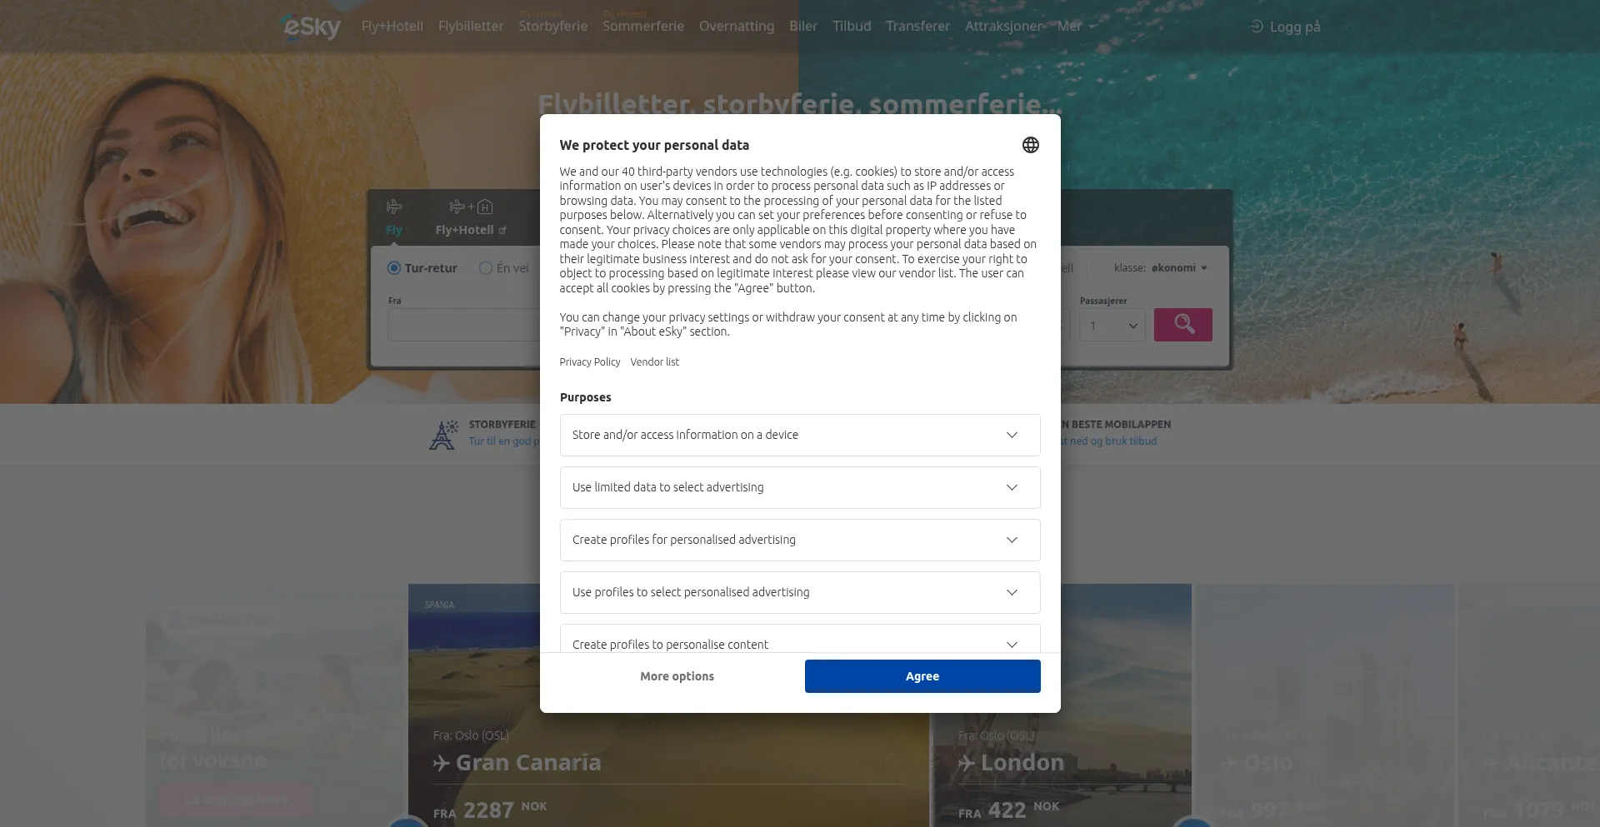Click the Fra departure input field
1600x827 pixels.
pyautogui.click(x=463, y=325)
